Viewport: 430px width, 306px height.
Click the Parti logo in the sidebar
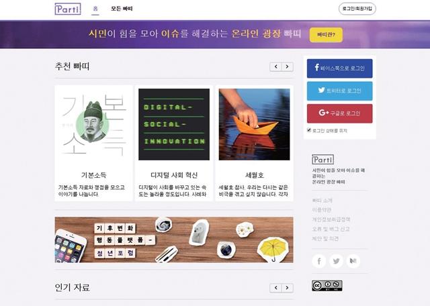(323, 160)
